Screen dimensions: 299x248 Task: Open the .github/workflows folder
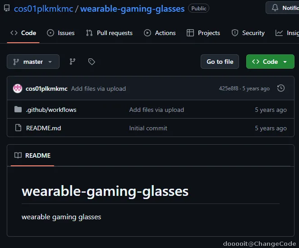coord(51,110)
